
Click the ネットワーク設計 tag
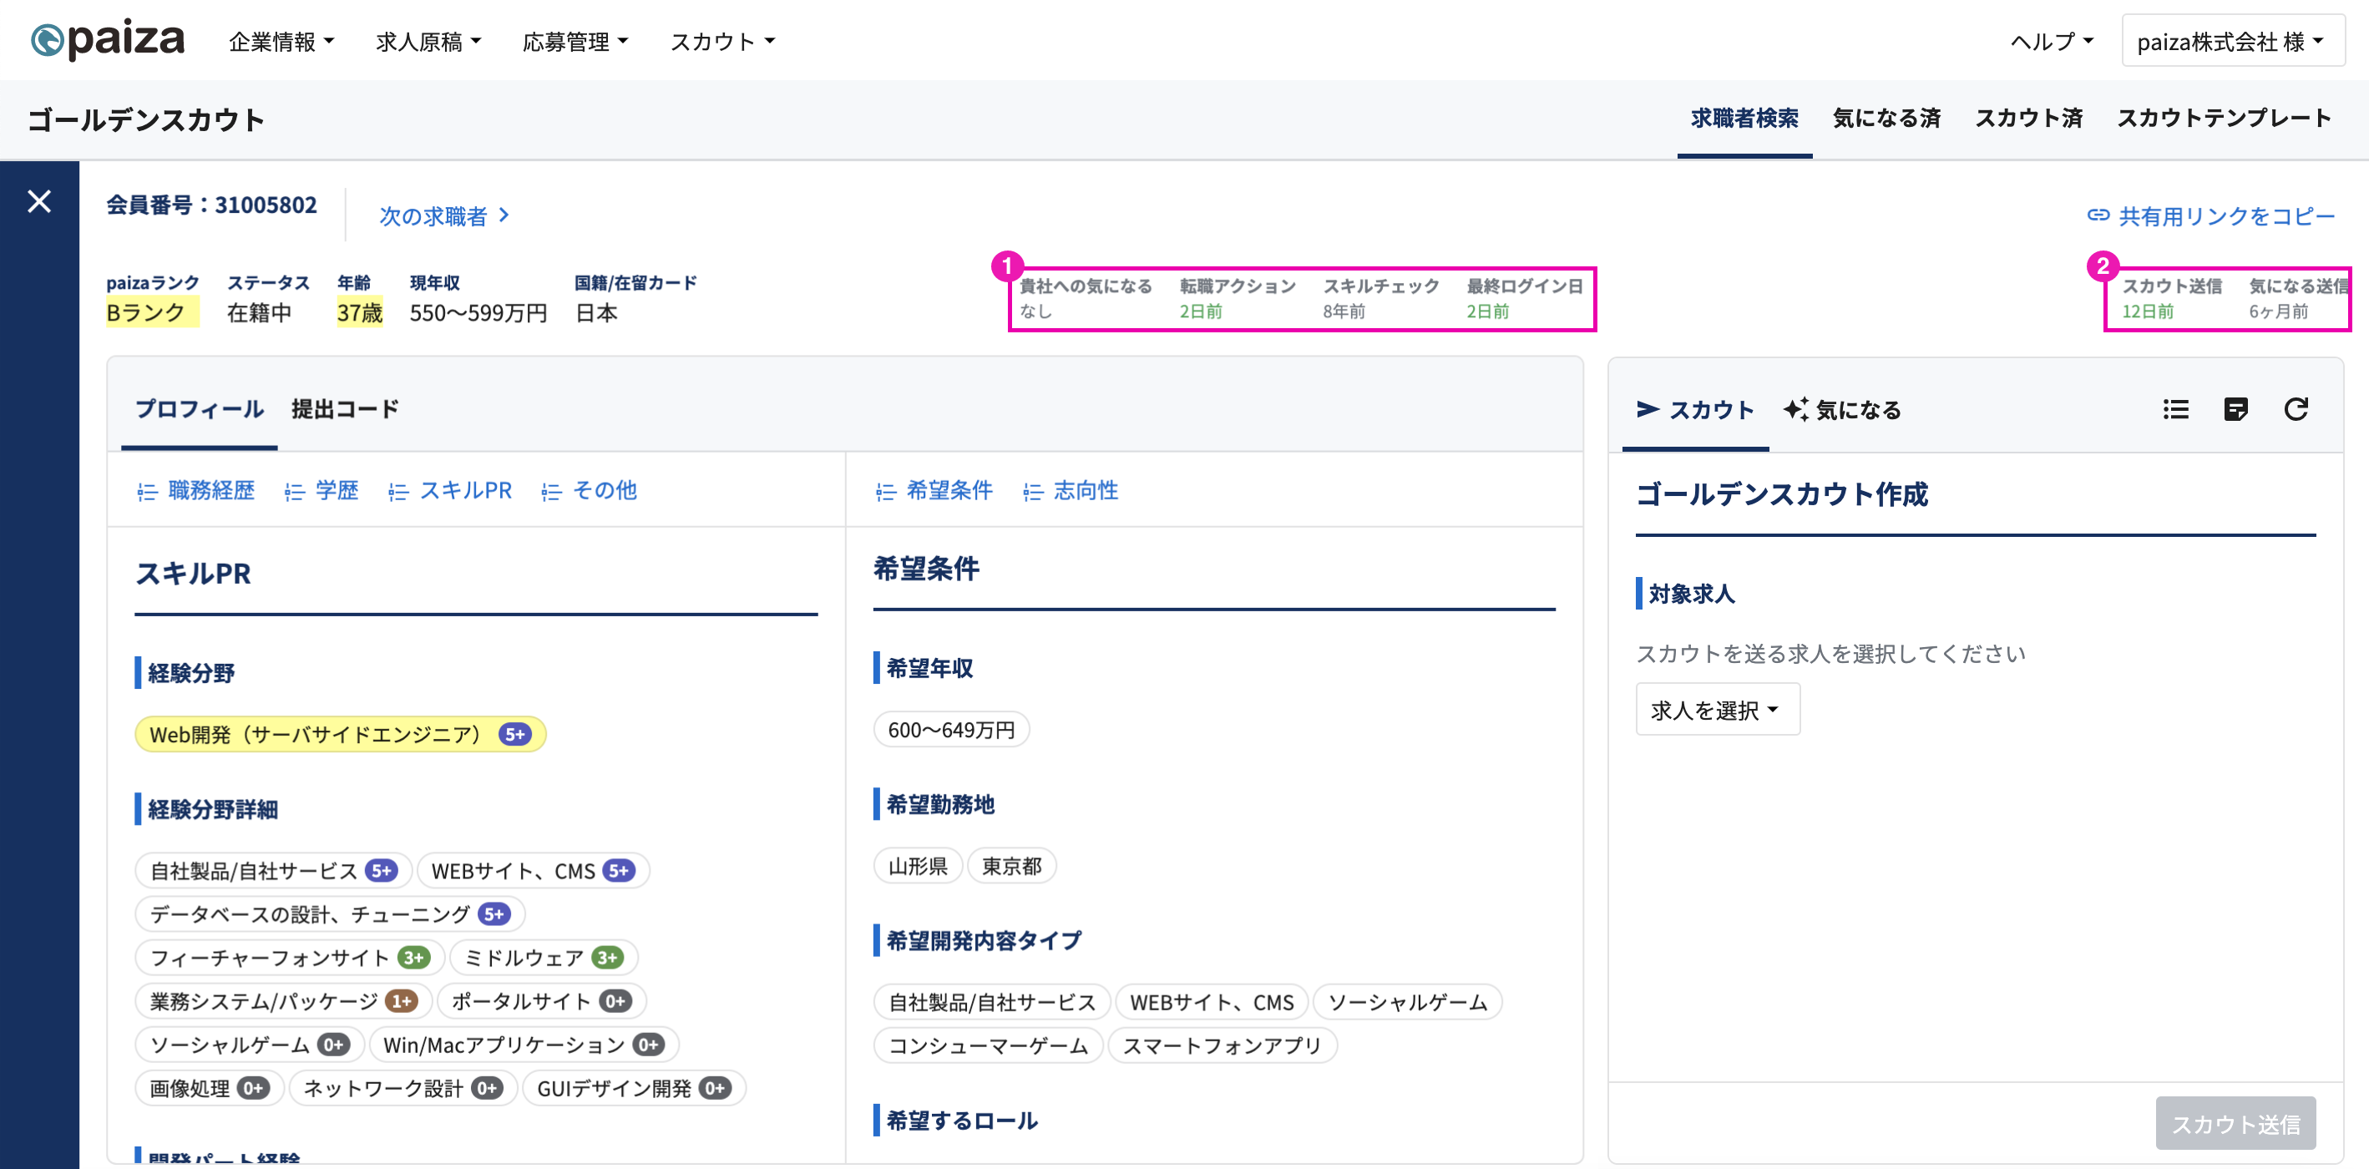click(x=402, y=1087)
